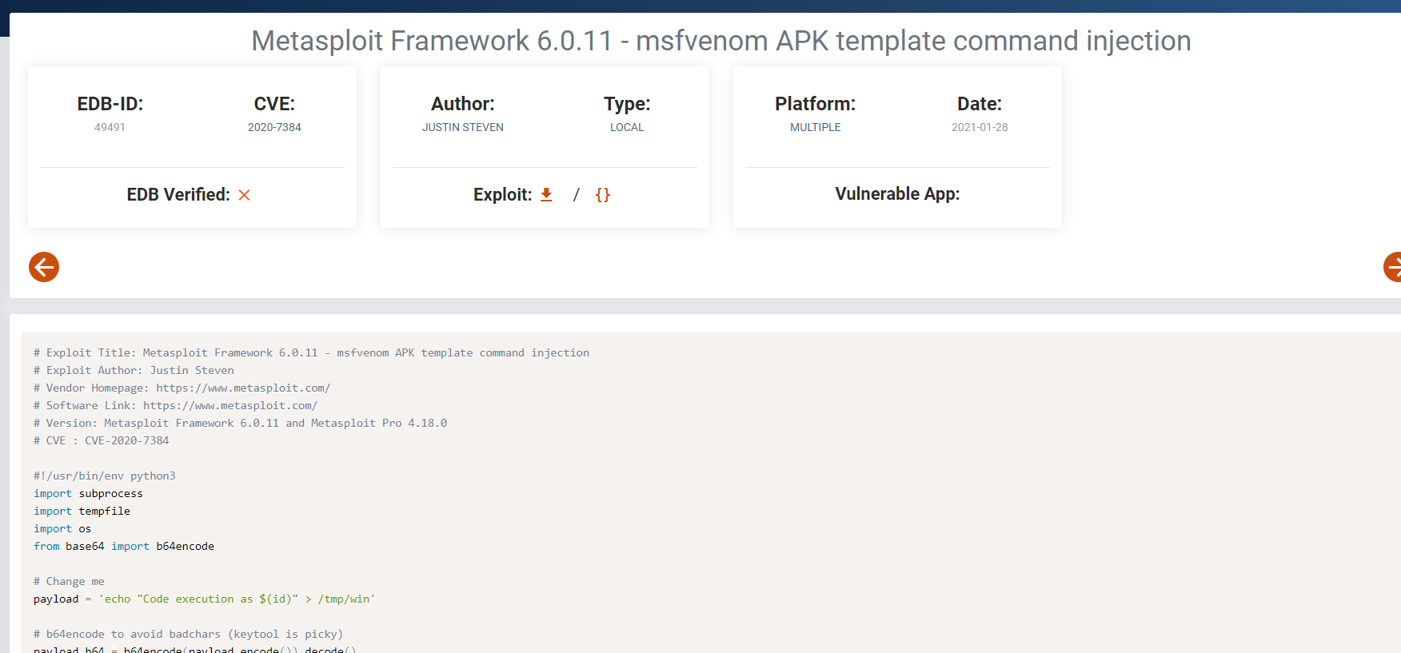This screenshot has height=653, width=1401.
Task: Filter by MULTIPLE platform link
Action: click(x=816, y=127)
